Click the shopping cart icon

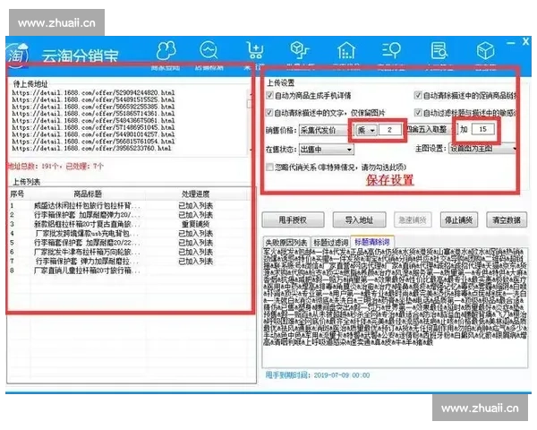tap(256, 50)
